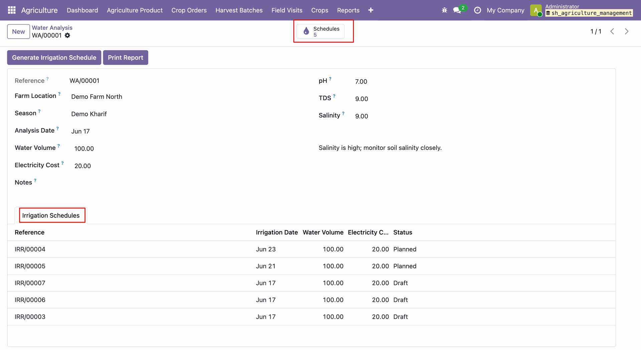
Task: Show help tooltip for Electricity Cost
Action: pyautogui.click(x=62, y=163)
